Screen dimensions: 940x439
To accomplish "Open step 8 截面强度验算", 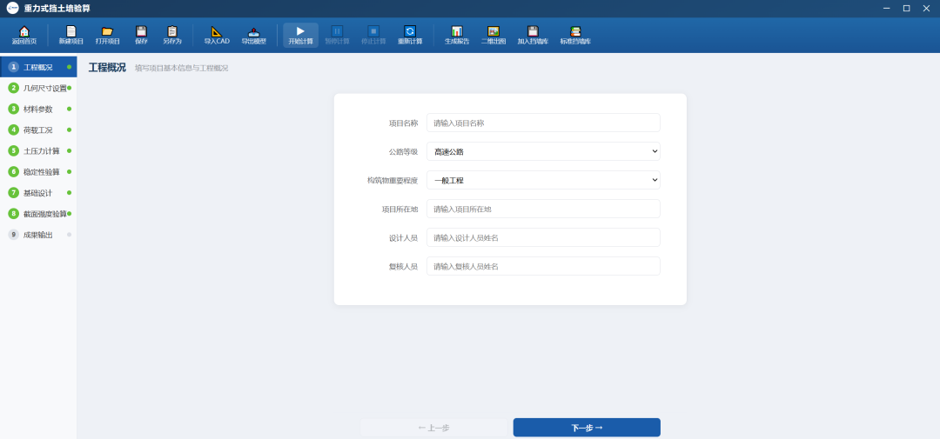I will [x=38, y=214].
